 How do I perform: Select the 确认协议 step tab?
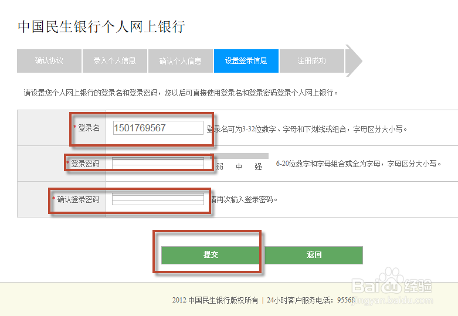pyautogui.click(x=49, y=61)
